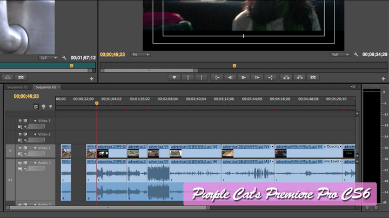Go to Out point in Program monitor
389x218 pixels.
point(271,78)
